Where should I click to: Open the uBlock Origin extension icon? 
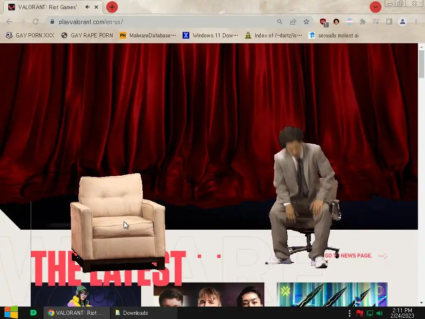pyautogui.click(x=323, y=22)
